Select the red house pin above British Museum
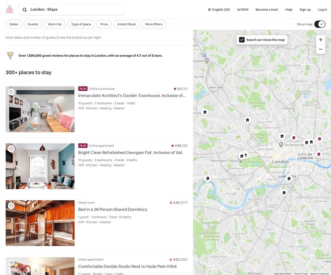The height and width of the screenshot is (275, 331). coord(294,138)
